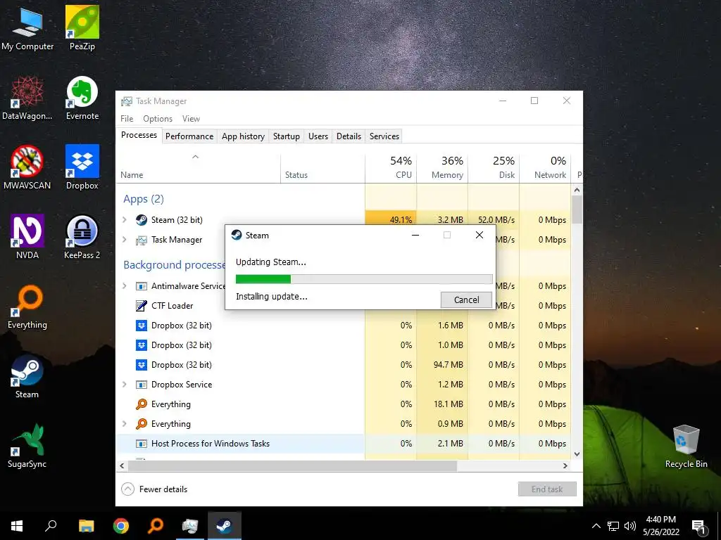Select the SugarSync desktop shortcut
Viewport: 721px width, 540px height.
tap(27, 446)
